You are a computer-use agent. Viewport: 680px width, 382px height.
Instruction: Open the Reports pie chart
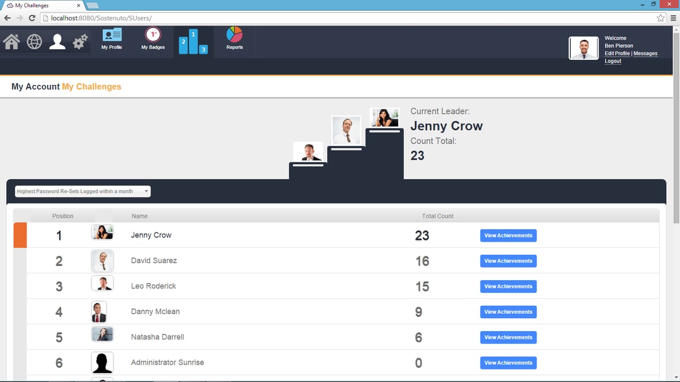(235, 39)
